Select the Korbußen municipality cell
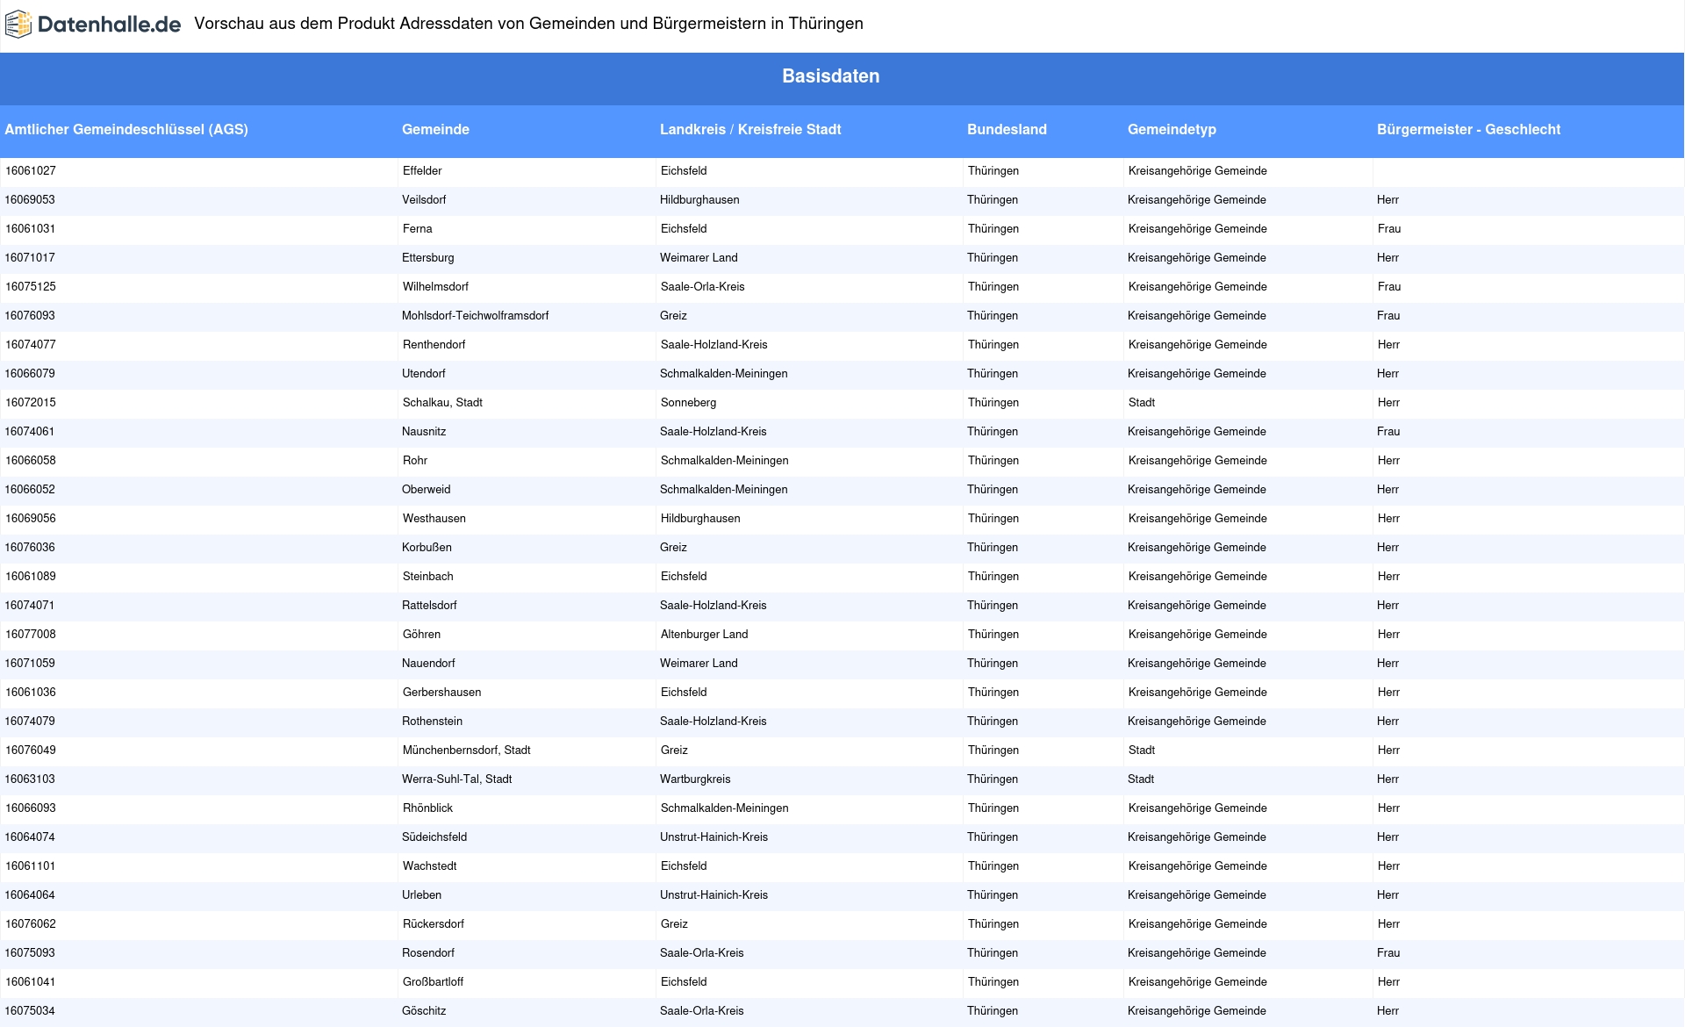Screen dimensions: 1685x1027 427,548
